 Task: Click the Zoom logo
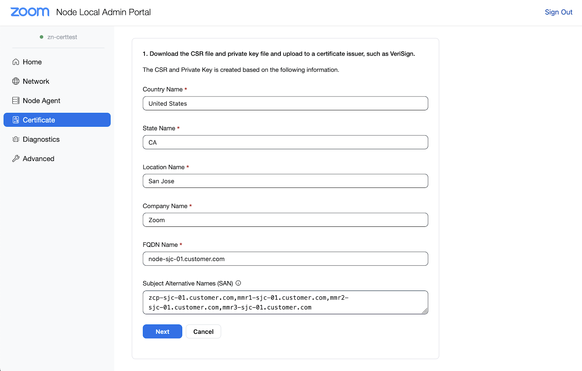click(x=30, y=12)
